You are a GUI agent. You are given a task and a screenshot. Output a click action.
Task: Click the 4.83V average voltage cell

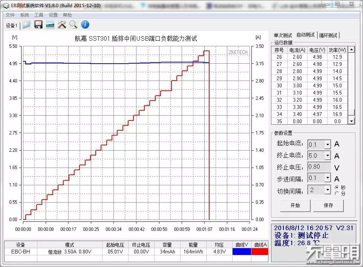pos(219,252)
